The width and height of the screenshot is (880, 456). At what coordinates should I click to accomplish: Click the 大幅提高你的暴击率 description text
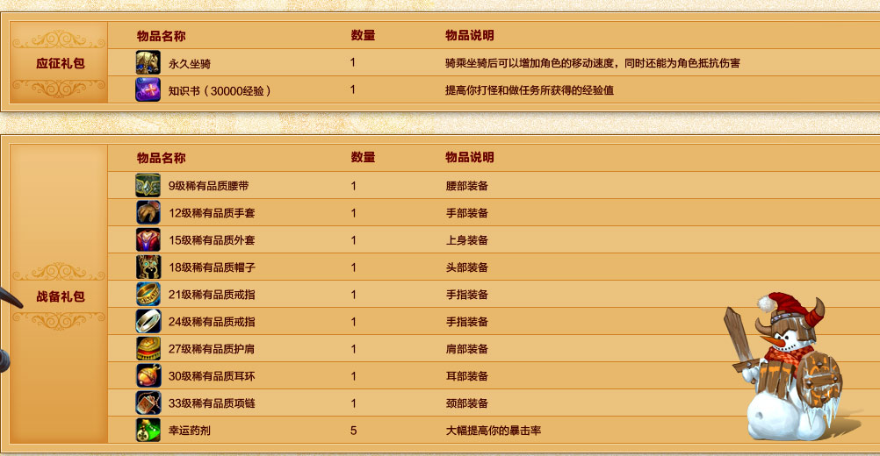pyautogui.click(x=493, y=431)
